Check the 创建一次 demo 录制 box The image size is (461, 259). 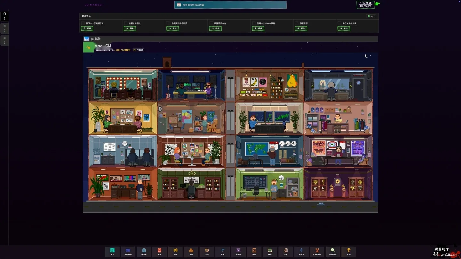(x=254, y=23)
